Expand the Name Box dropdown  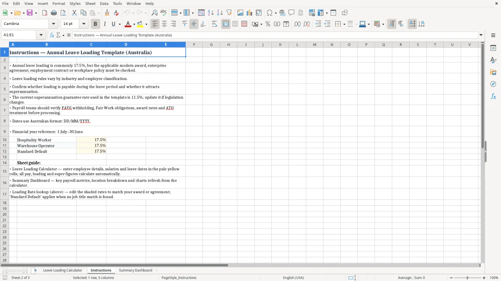click(x=41, y=35)
